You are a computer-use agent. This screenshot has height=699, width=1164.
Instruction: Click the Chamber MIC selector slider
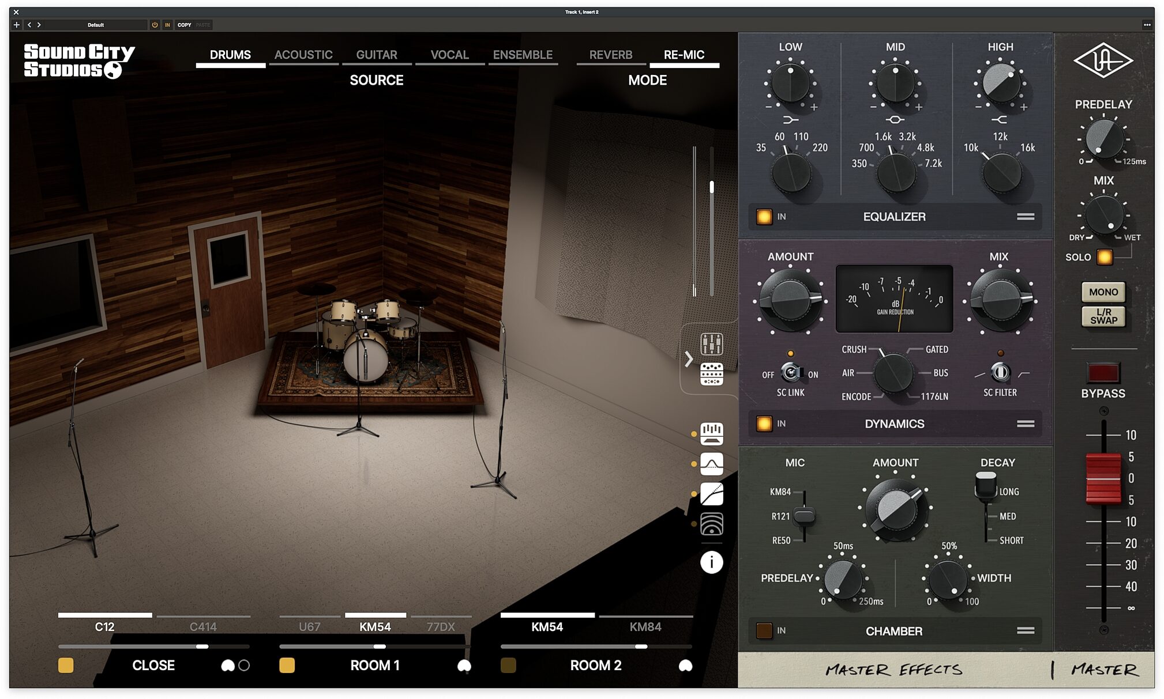pos(803,516)
